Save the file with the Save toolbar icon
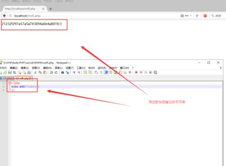 click(10, 73)
